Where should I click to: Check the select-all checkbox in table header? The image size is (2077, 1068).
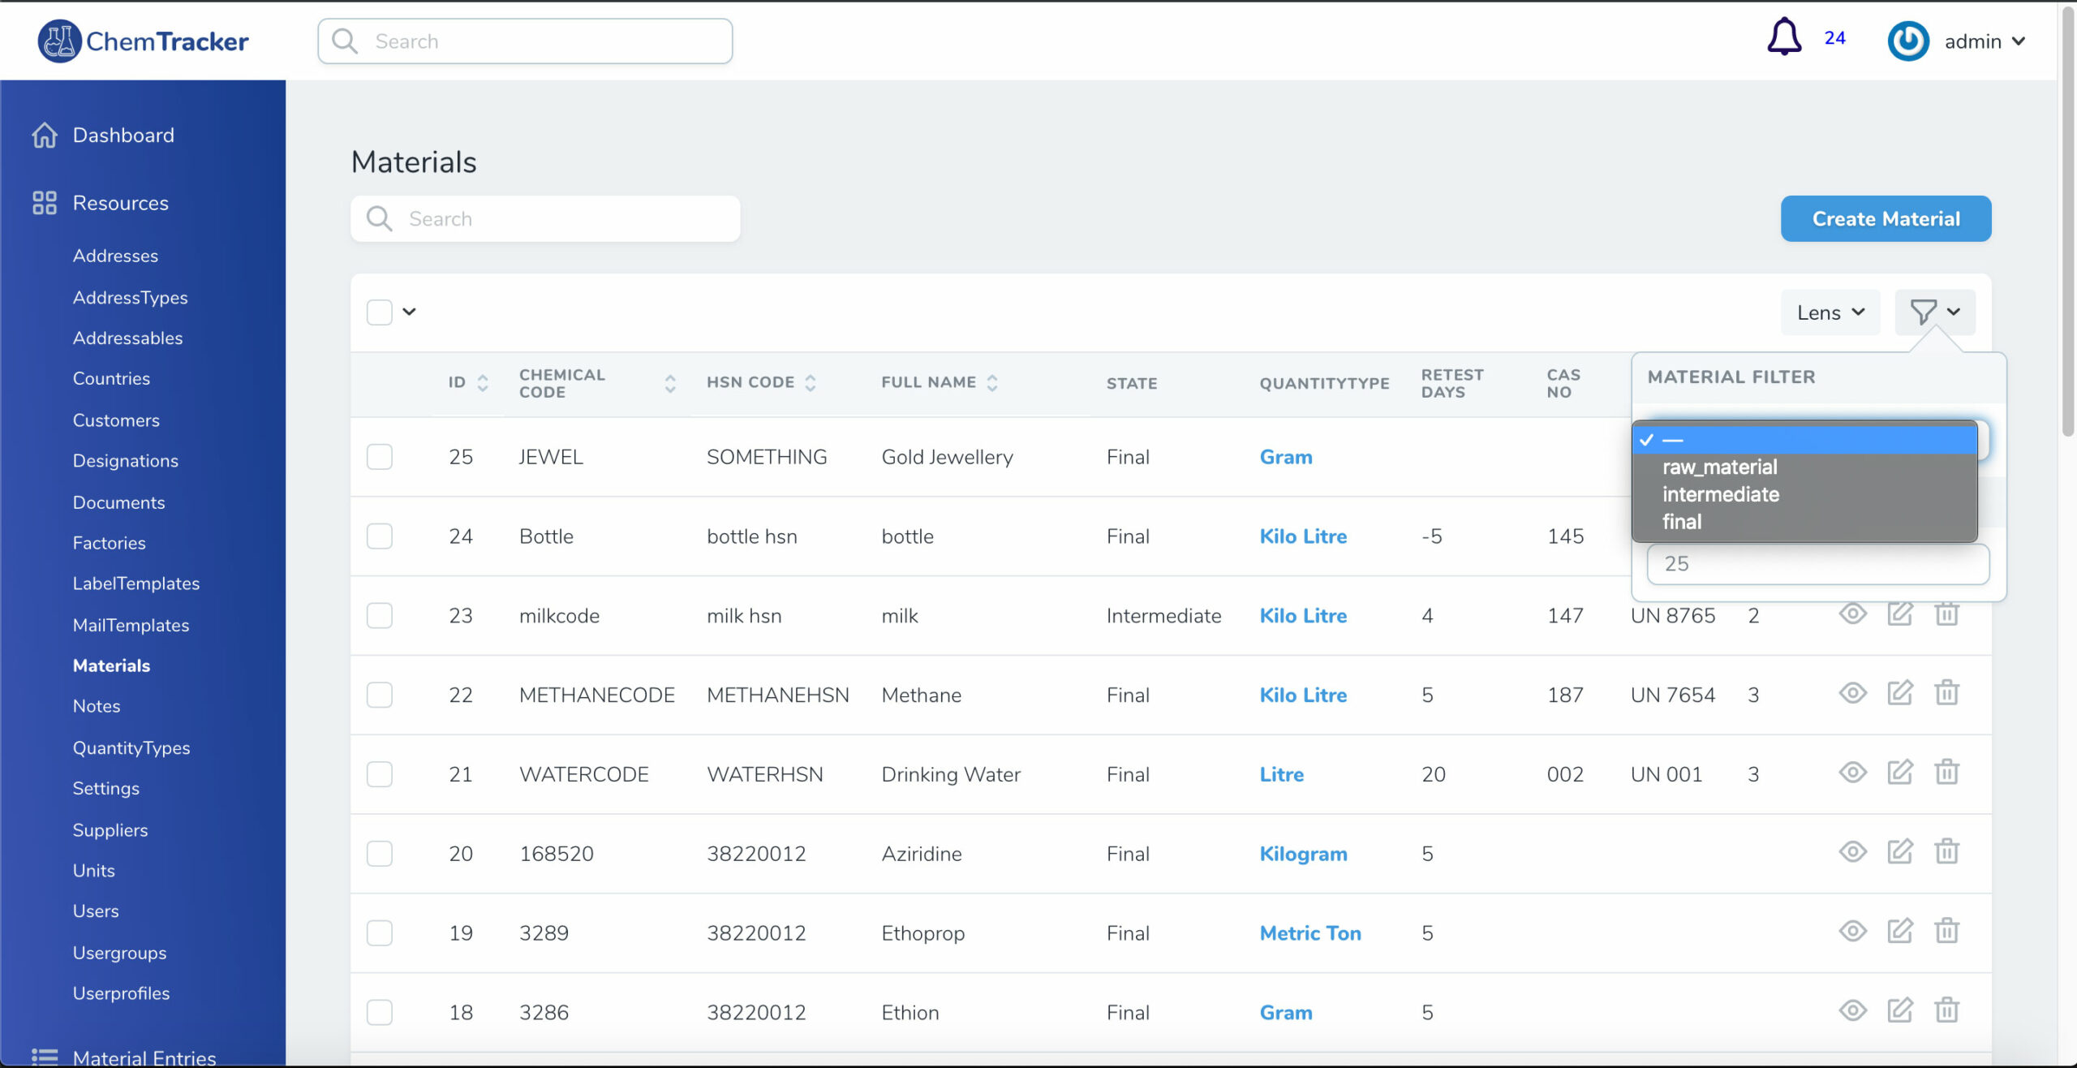pyautogui.click(x=380, y=312)
